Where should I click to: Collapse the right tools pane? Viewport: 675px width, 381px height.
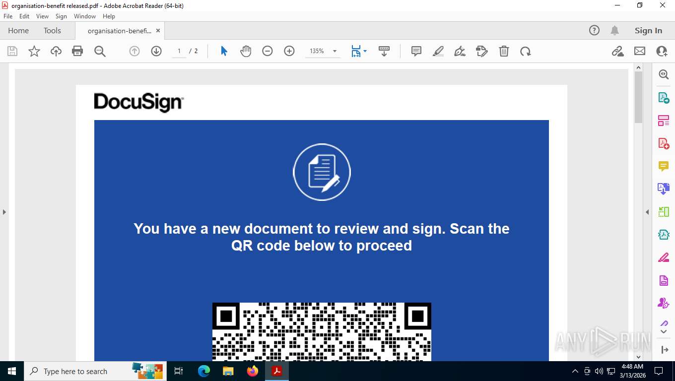[647, 212]
